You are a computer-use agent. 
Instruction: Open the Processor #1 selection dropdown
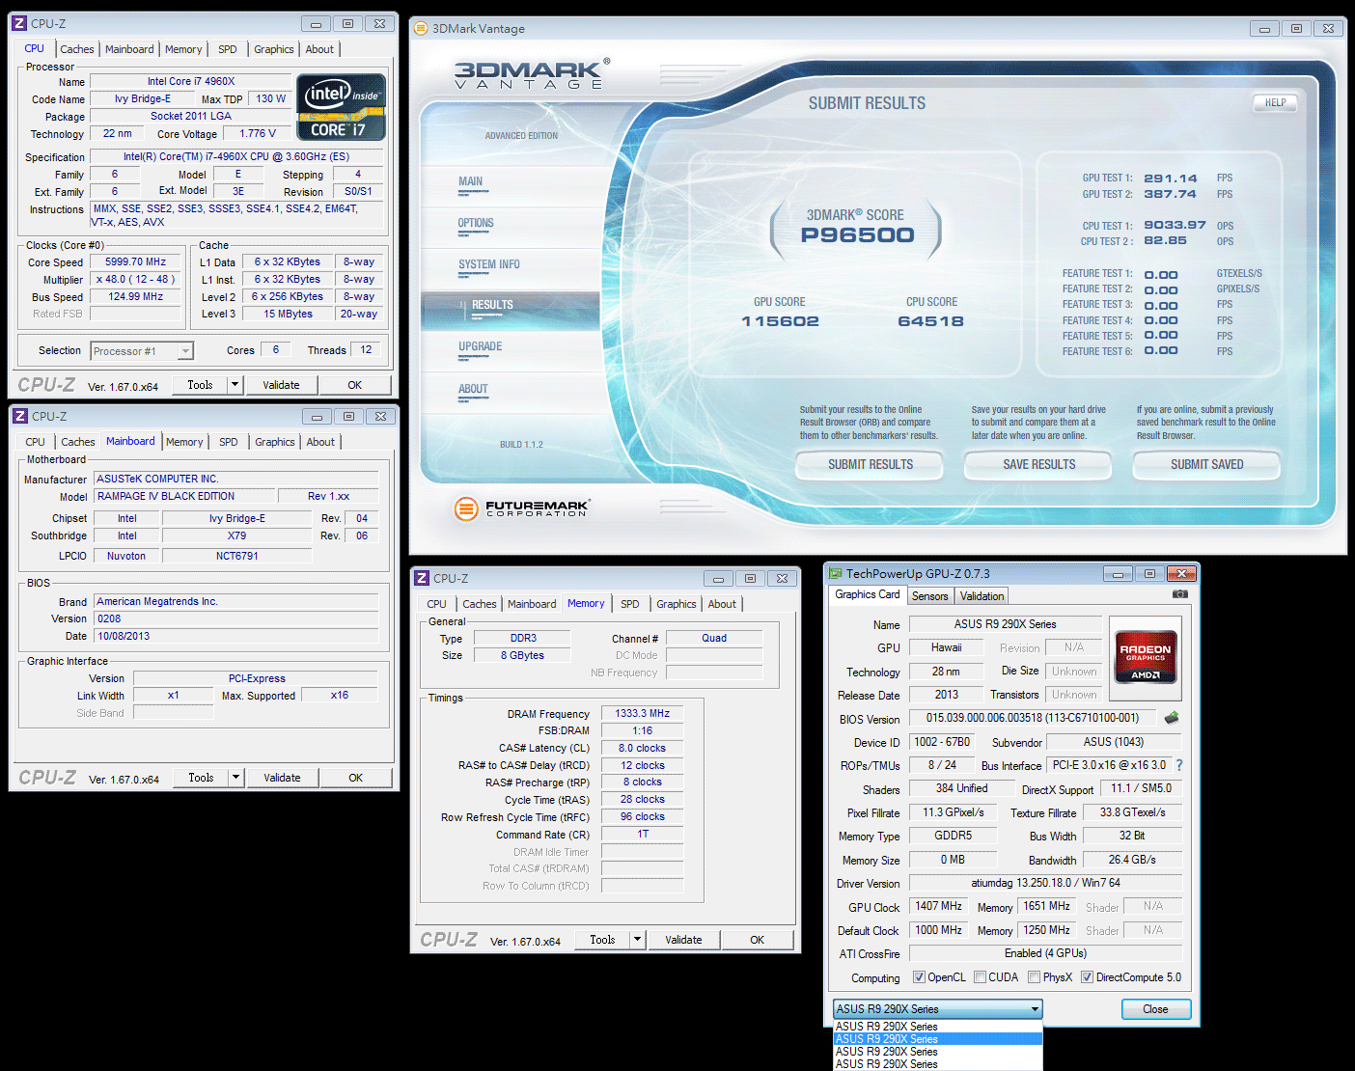(x=142, y=351)
